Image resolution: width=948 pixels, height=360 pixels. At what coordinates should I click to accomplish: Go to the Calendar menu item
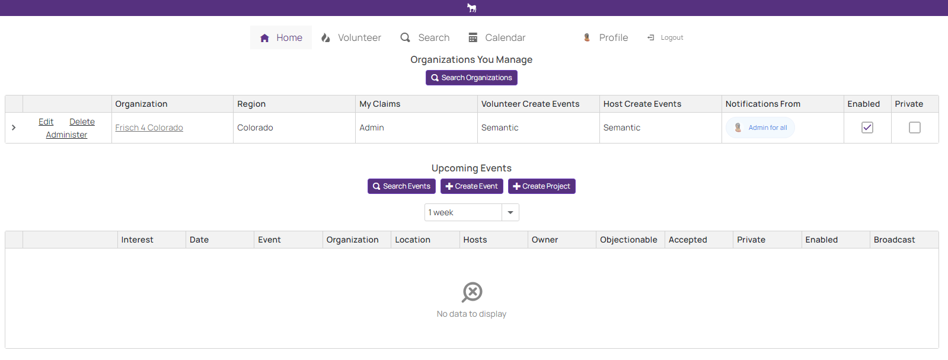505,37
